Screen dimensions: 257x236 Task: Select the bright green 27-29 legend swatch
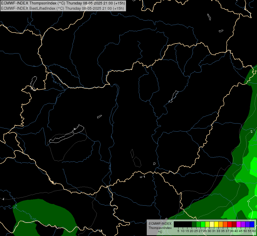[x=203, y=224]
